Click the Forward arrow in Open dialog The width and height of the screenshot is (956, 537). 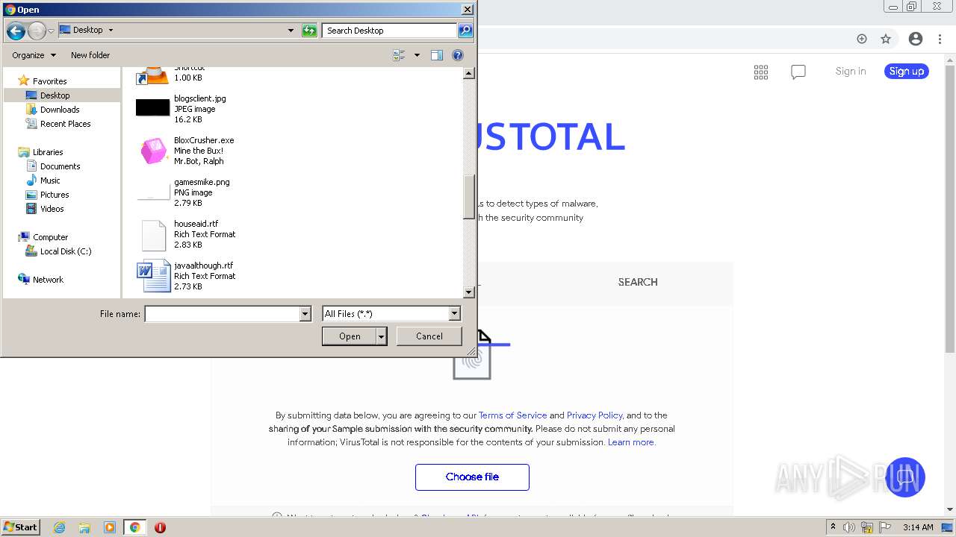[x=37, y=31]
